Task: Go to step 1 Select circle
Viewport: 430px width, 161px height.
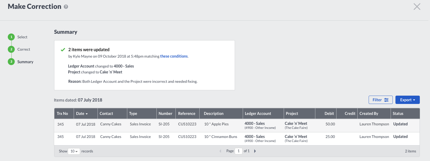Action: (x=11, y=37)
